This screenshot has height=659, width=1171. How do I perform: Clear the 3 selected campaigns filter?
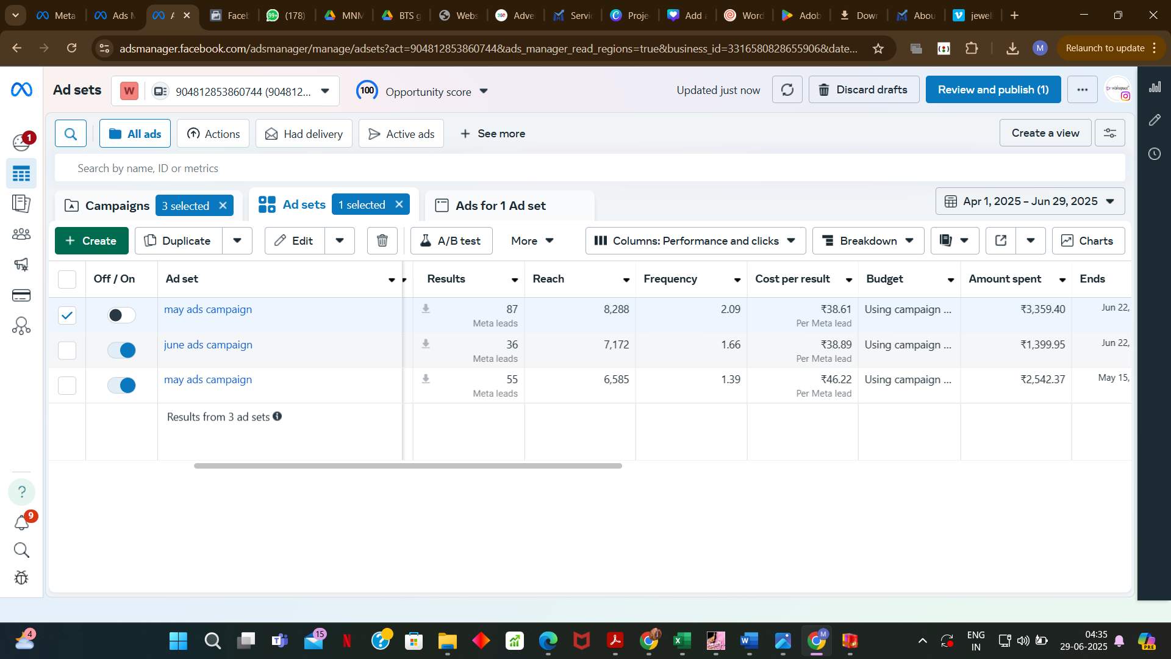[223, 206]
